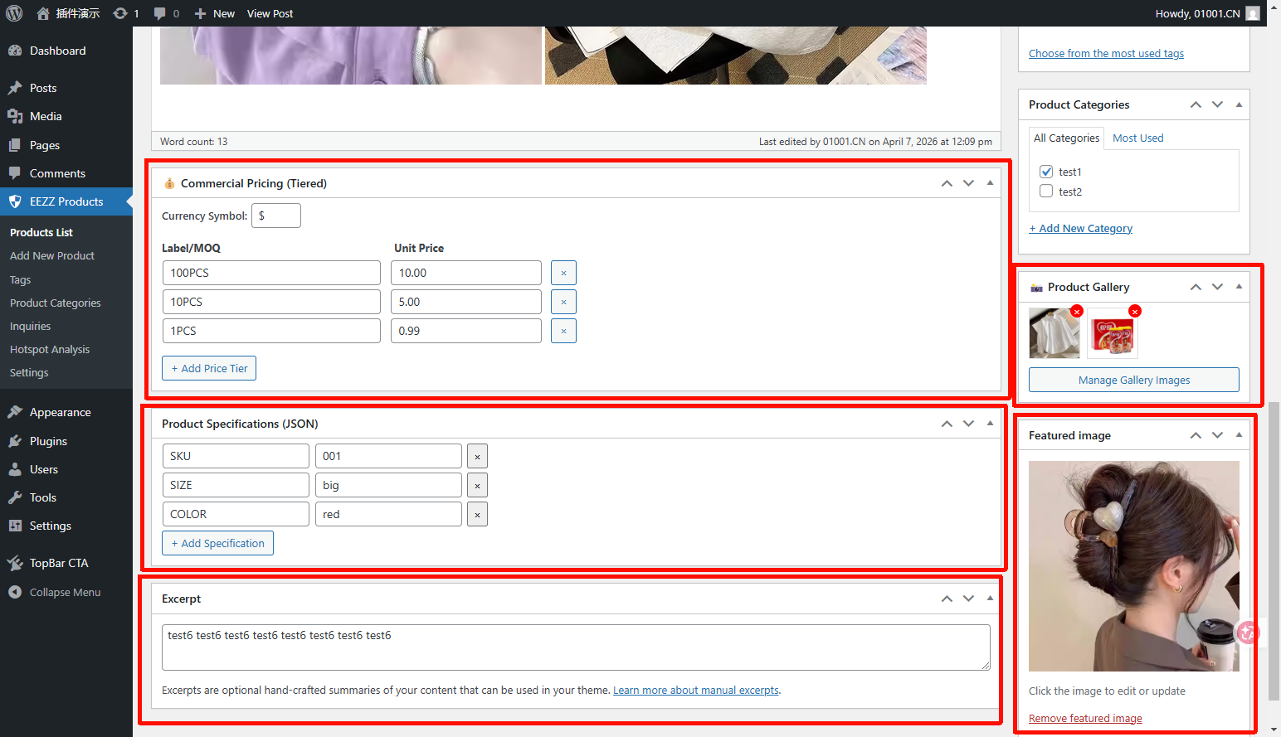Delete the COLOR specification row
Image resolution: width=1281 pixels, height=737 pixels.
(477, 515)
